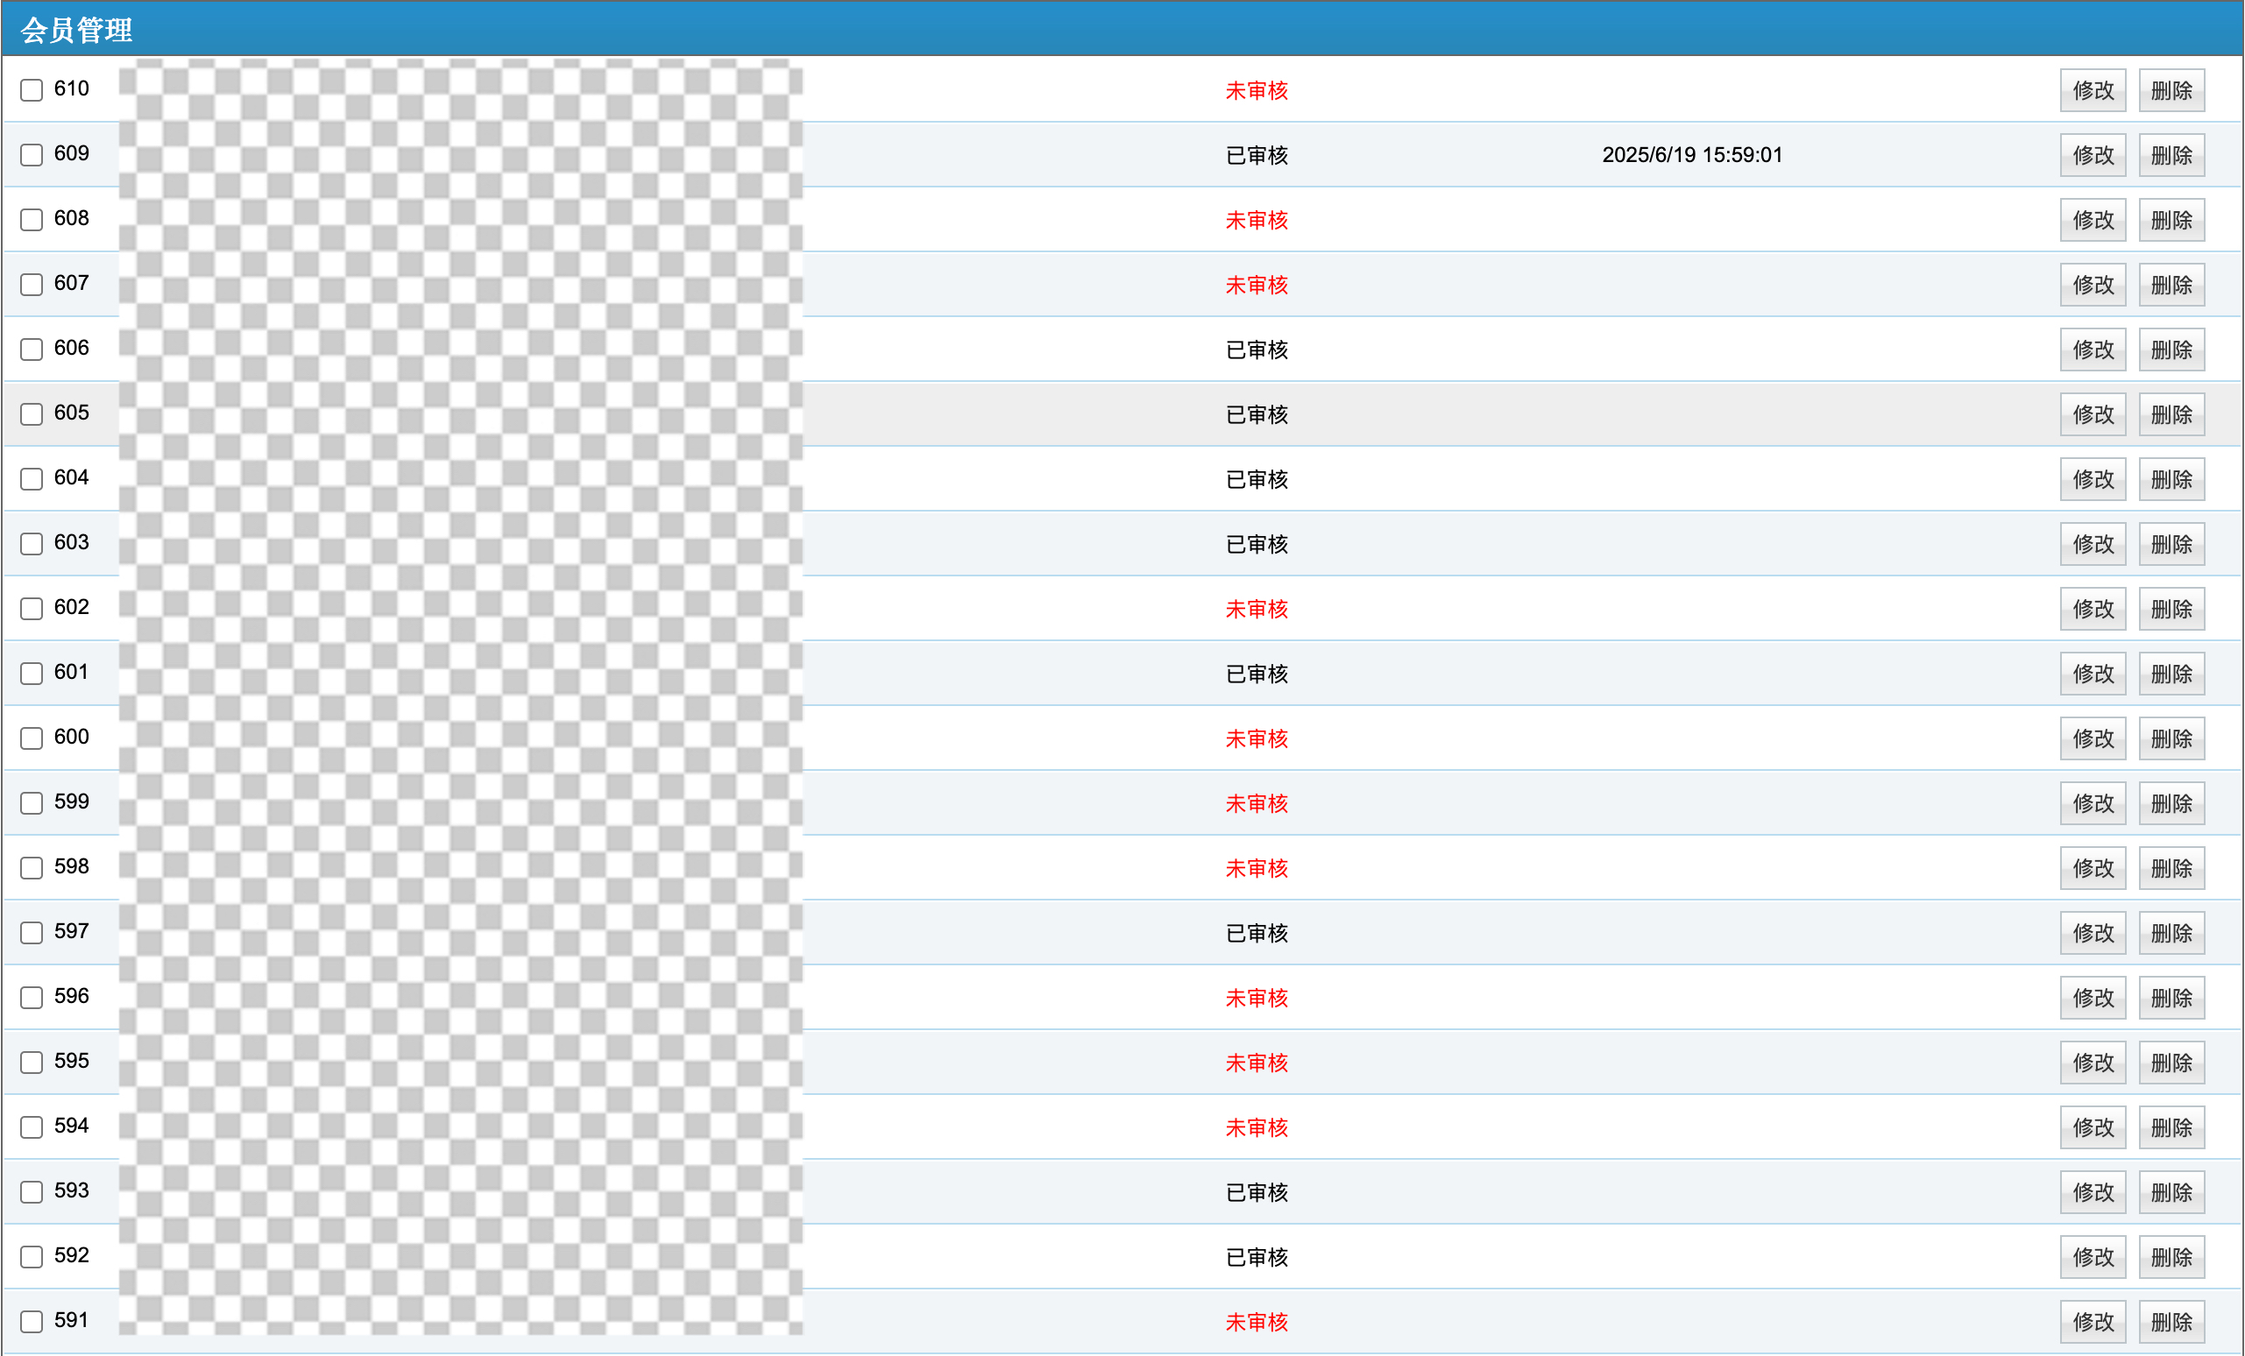
Task: Delete member 604 using 删除
Action: pyautogui.click(x=2171, y=479)
